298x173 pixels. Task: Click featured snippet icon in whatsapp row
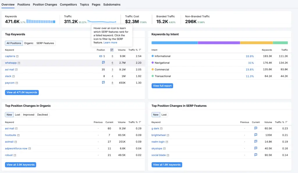click(x=103, y=62)
